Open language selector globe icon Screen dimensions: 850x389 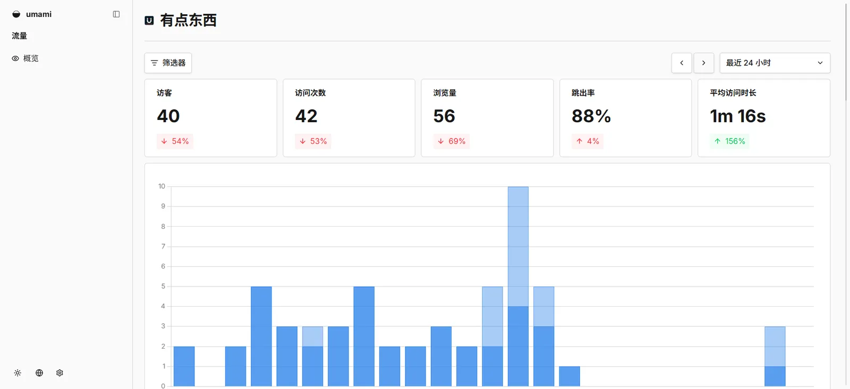pyautogui.click(x=39, y=373)
